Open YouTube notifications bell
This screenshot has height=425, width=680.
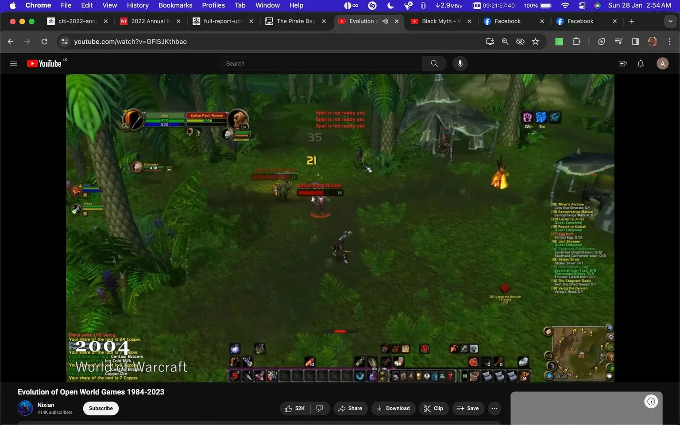pos(641,64)
